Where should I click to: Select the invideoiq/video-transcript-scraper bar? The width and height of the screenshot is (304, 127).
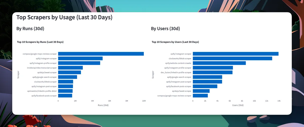click(x=70, y=68)
